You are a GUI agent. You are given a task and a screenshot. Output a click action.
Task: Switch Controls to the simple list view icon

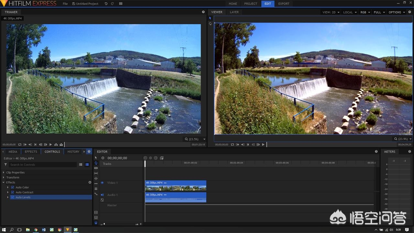pos(81,164)
